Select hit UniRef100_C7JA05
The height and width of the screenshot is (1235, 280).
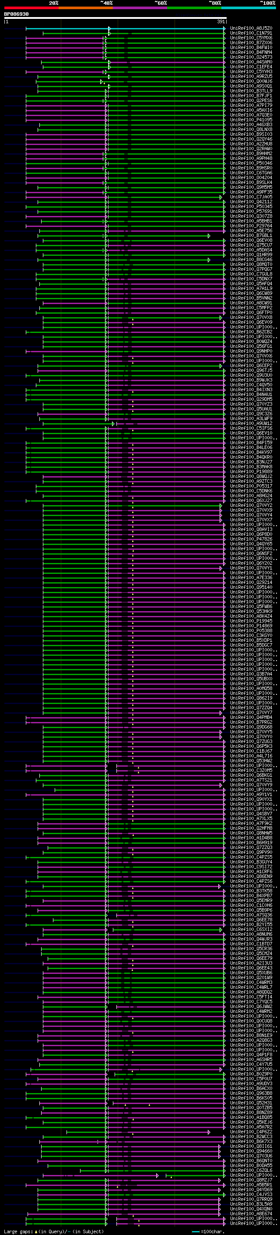pos(251,197)
